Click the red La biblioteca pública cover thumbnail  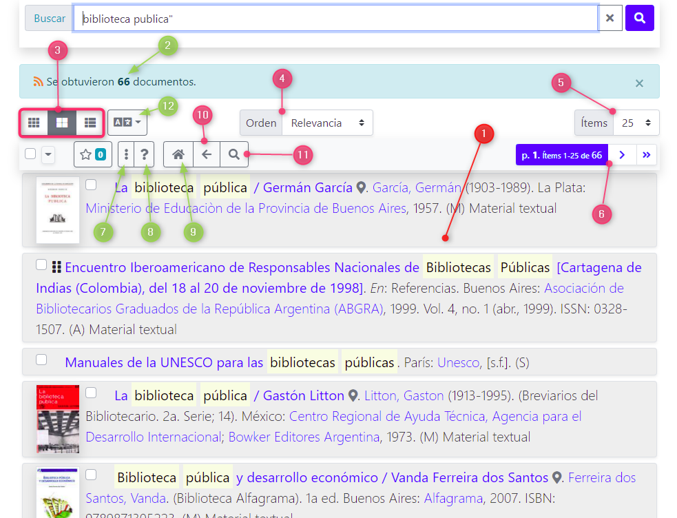click(58, 418)
